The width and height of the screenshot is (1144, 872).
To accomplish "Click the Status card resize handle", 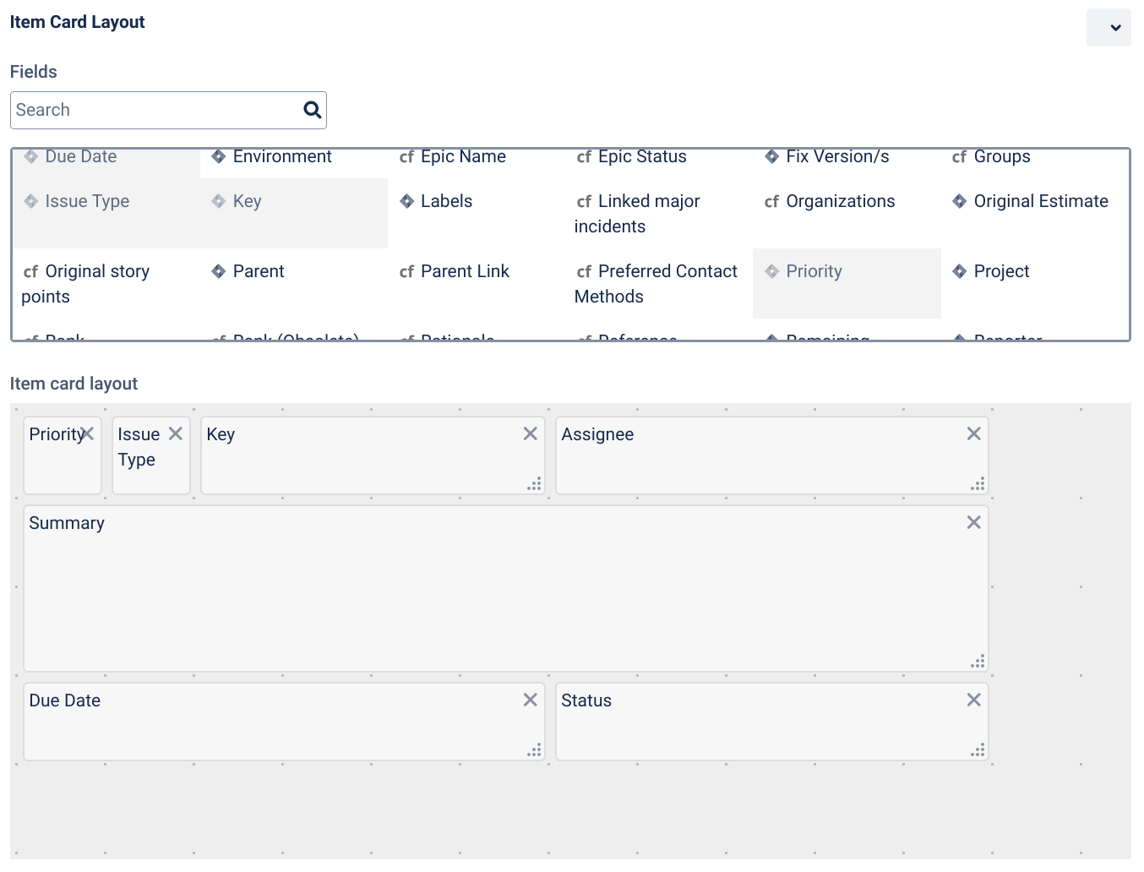I will [978, 750].
